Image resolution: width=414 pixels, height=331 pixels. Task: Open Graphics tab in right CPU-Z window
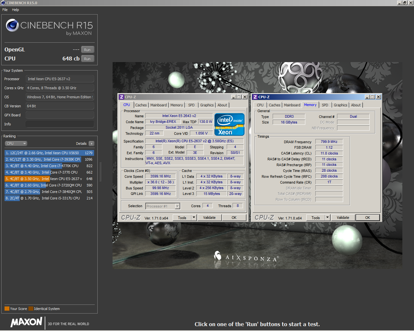(341, 105)
